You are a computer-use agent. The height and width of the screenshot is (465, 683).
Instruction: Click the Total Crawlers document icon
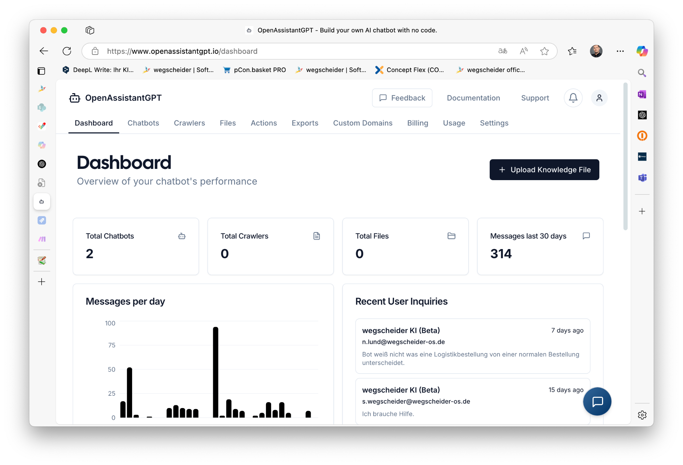click(317, 236)
